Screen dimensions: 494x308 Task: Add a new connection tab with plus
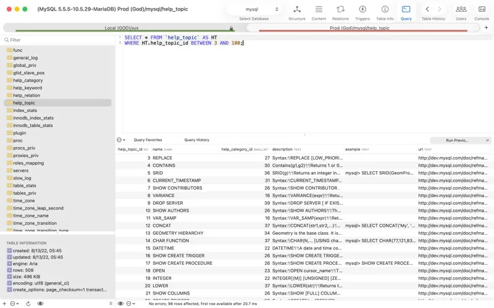point(486,28)
